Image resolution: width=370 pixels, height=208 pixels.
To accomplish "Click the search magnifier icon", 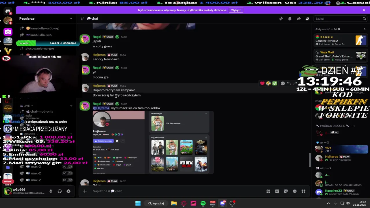I will 364,18.
